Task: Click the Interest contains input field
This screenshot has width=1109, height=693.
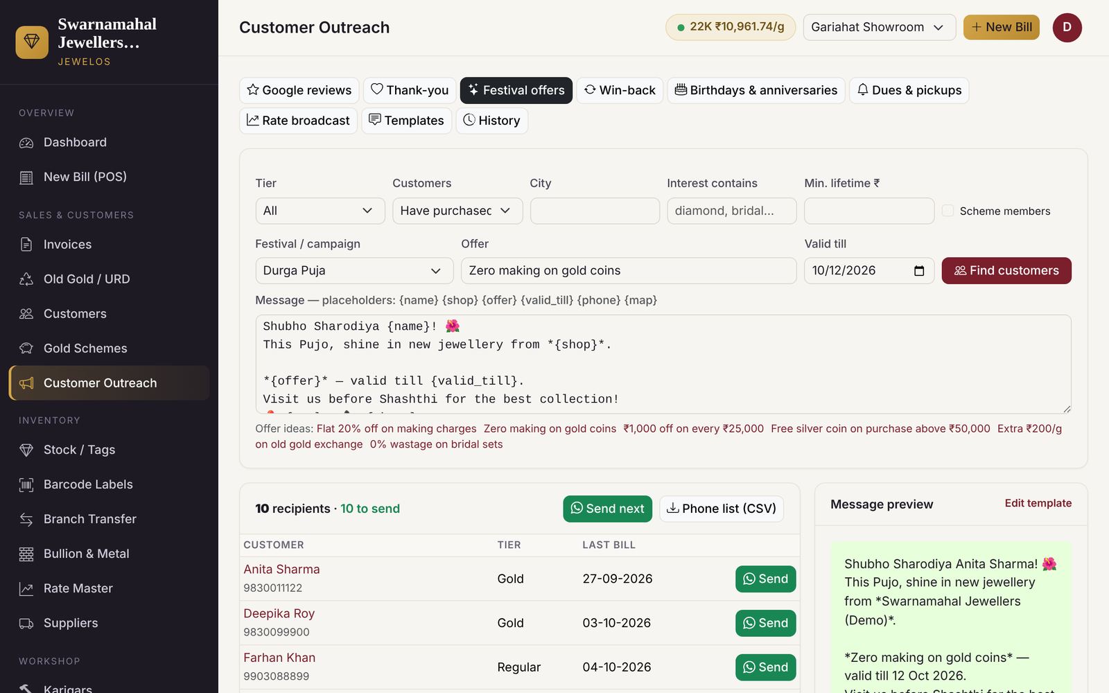Action: point(732,211)
